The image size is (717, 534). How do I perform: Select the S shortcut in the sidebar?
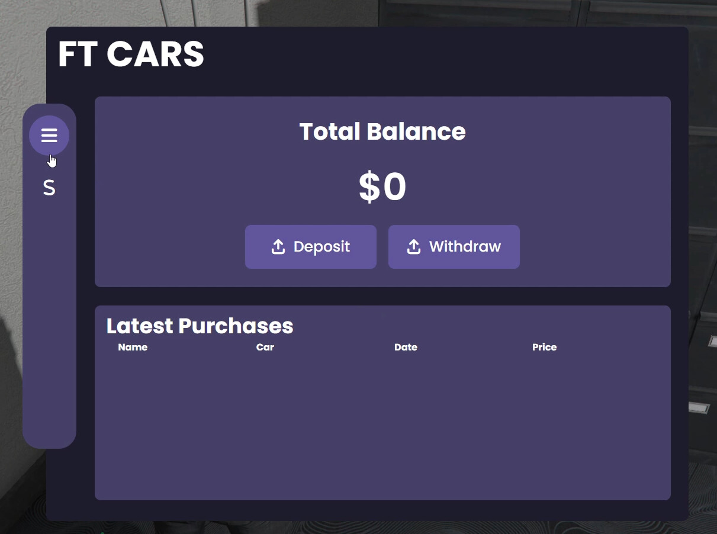[49, 188]
